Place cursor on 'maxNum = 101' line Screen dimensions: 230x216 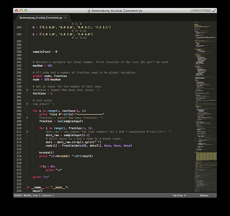click(x=42, y=66)
